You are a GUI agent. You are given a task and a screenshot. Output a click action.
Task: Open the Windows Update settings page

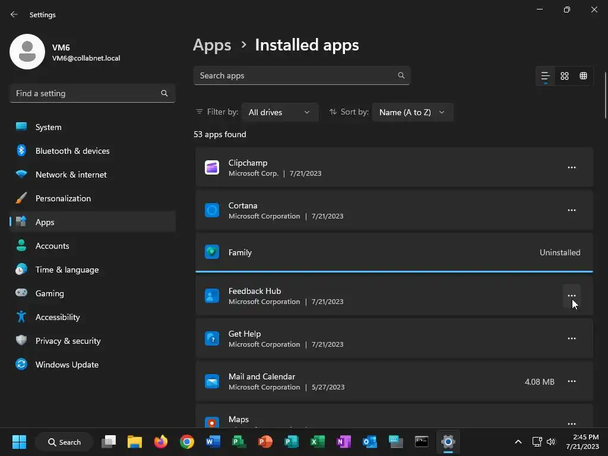pyautogui.click(x=66, y=365)
